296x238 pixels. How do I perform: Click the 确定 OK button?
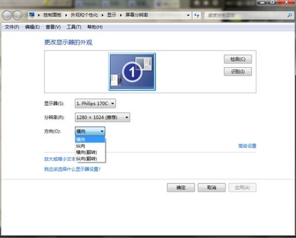point(181,188)
